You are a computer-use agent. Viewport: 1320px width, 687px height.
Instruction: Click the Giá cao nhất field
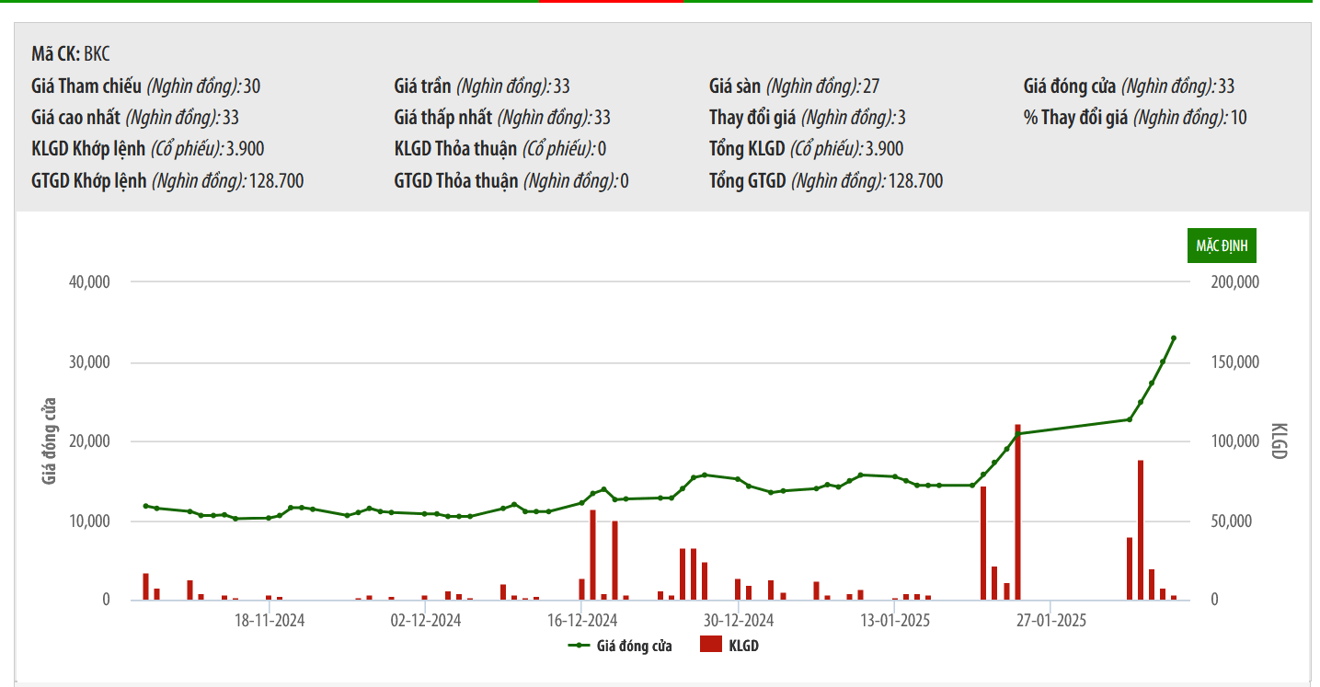point(135,118)
